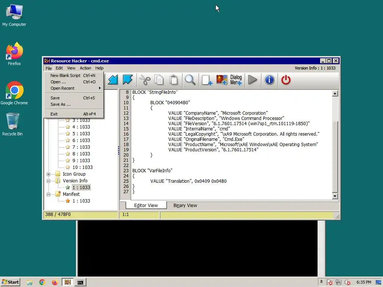Click the editor vertical scrollbar thumb
The image size is (383, 287).
point(335,156)
